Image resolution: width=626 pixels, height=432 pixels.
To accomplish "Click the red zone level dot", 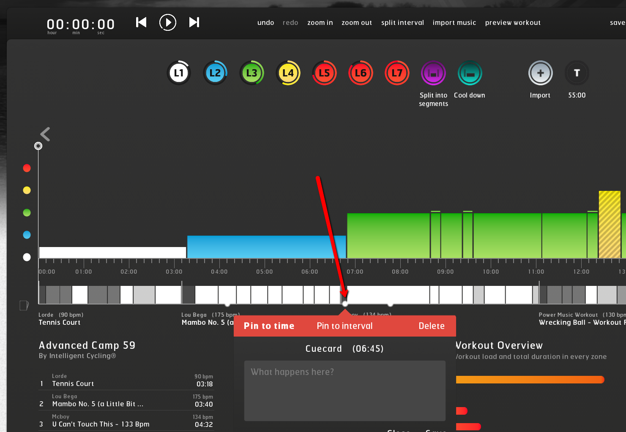I will coord(27,168).
